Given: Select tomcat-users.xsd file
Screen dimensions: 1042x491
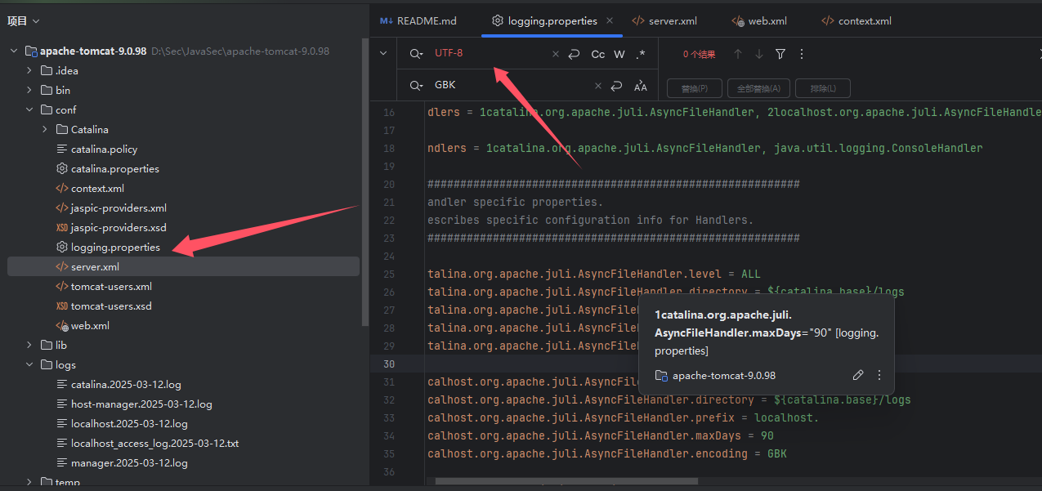Looking at the screenshot, I should [x=111, y=306].
